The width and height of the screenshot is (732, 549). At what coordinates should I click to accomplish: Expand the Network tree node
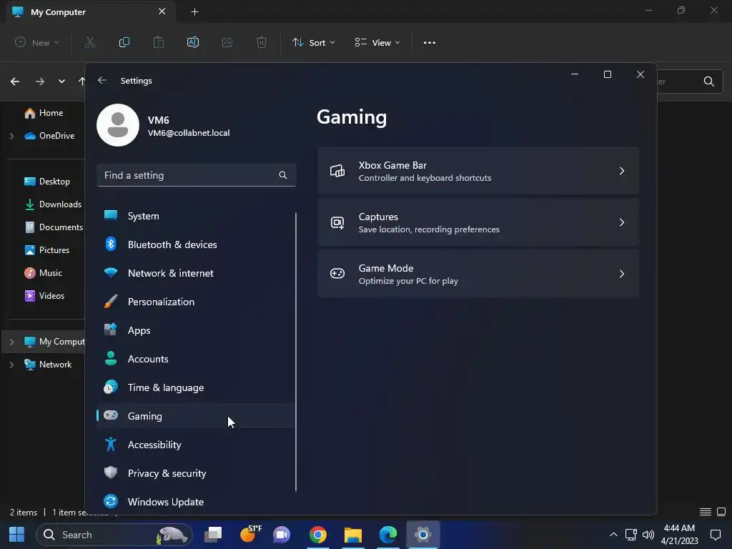[x=12, y=365]
